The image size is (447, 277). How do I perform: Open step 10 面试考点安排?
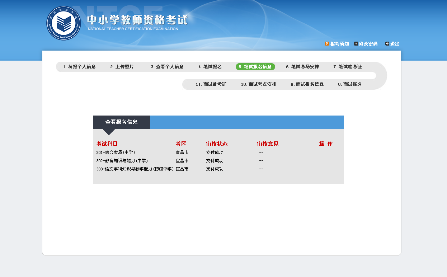pos(258,84)
